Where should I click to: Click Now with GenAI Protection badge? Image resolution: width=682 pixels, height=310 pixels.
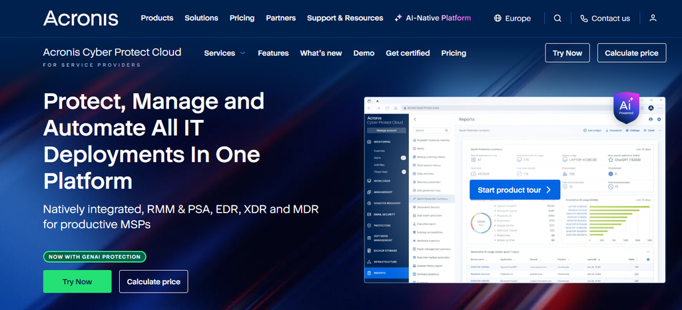pyautogui.click(x=95, y=257)
